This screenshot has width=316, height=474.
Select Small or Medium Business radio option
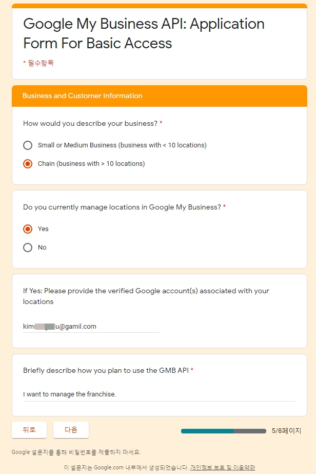click(x=28, y=145)
